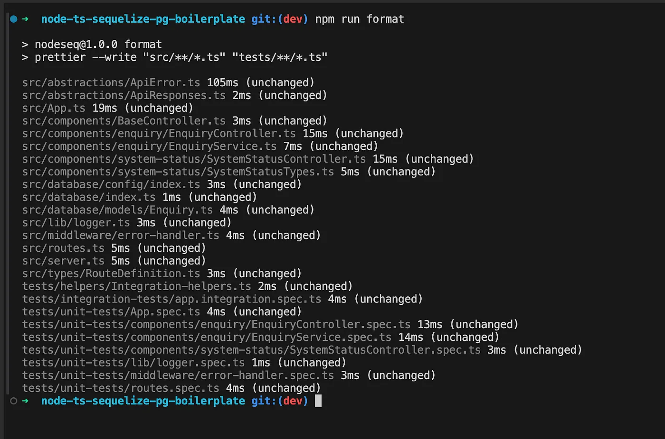Click the dev branch name in the top prompt

(293, 19)
